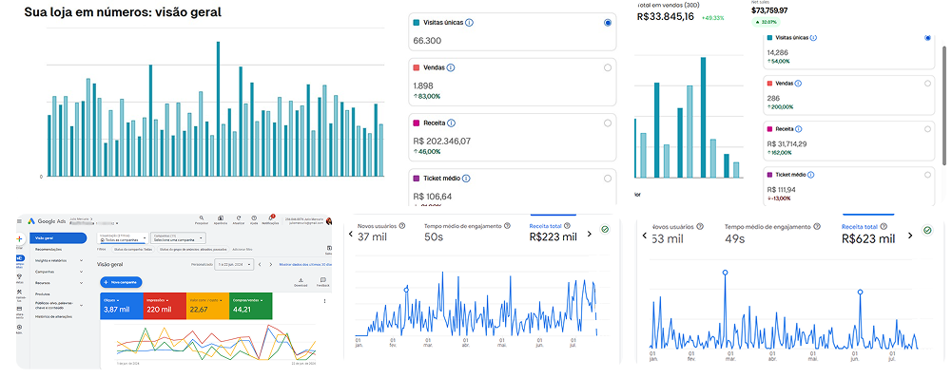The width and height of the screenshot is (952, 378).
Task: Open the date range dropdown in Visão geral
Action: tap(233, 265)
